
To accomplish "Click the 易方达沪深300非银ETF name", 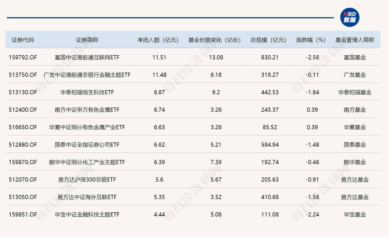I will point(87,180).
